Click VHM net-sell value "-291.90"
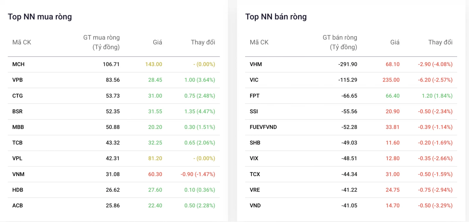469x222 pixels. 348,64
